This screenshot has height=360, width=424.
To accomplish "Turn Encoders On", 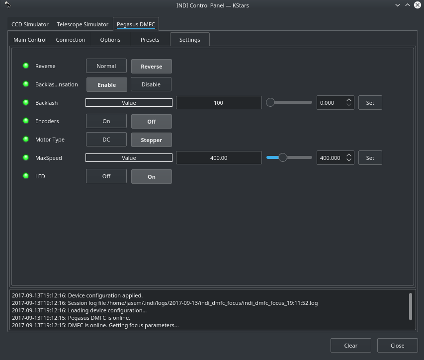I will click(106, 121).
